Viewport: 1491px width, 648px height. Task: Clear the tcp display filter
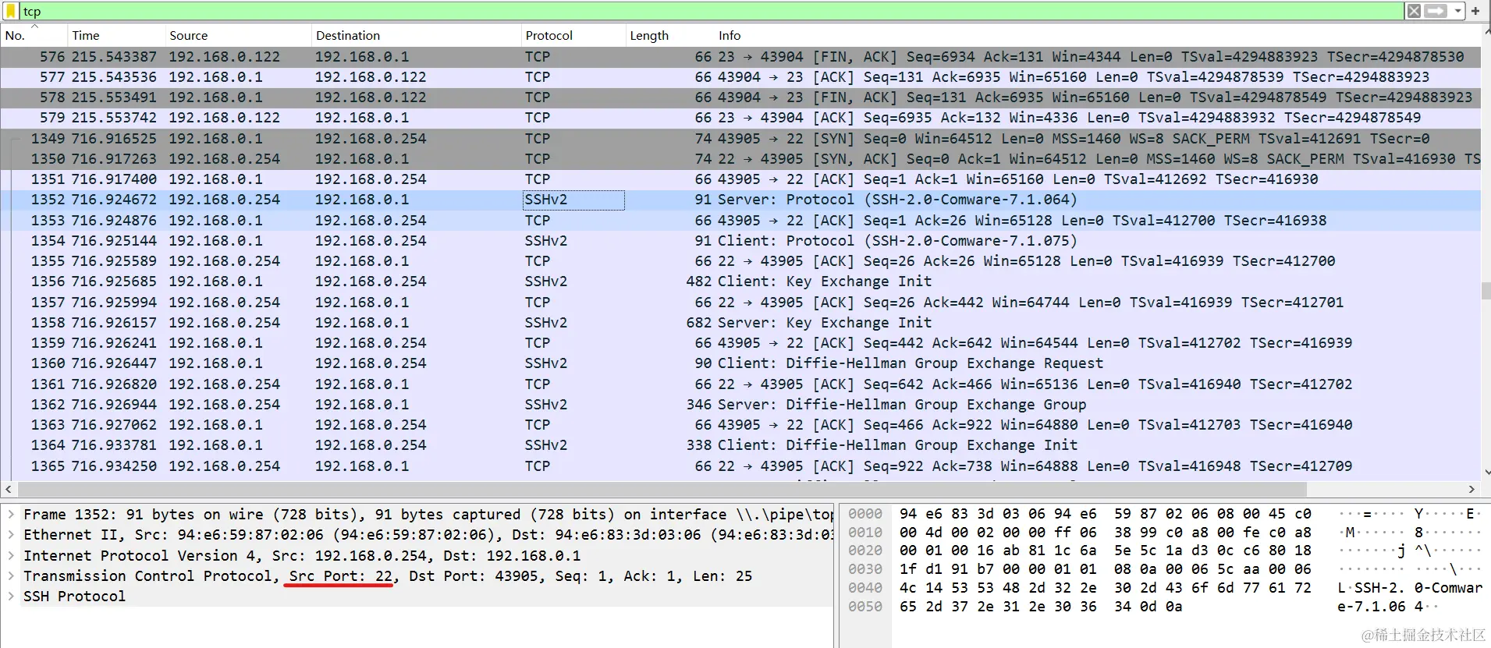tap(1414, 11)
